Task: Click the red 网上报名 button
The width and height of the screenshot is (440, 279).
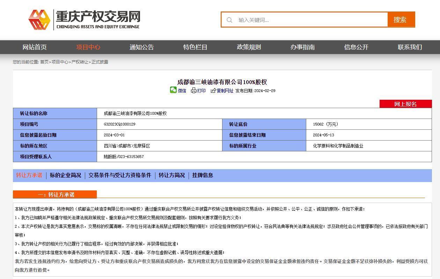Action: click(405, 104)
